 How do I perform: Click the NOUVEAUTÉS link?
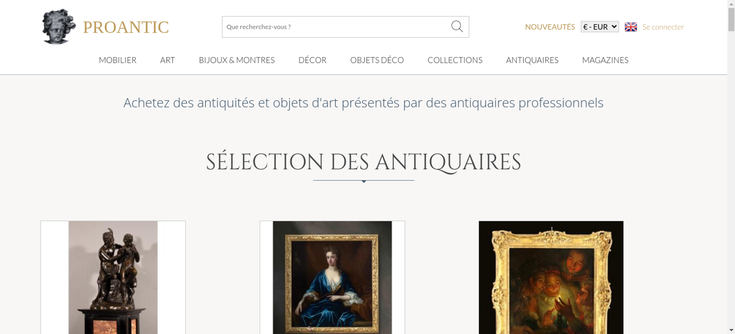pyautogui.click(x=550, y=27)
